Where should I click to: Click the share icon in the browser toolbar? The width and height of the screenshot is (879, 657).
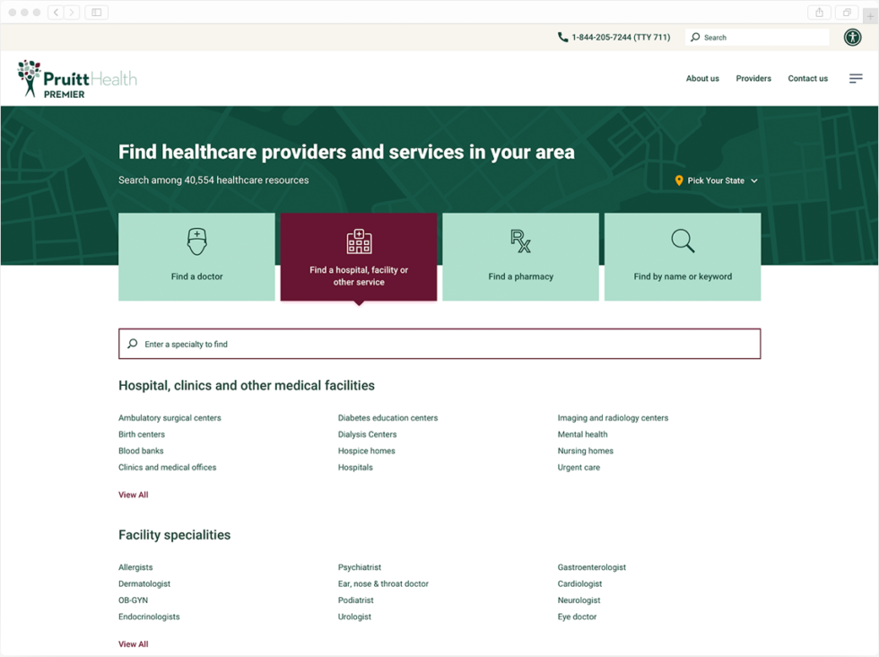click(819, 13)
